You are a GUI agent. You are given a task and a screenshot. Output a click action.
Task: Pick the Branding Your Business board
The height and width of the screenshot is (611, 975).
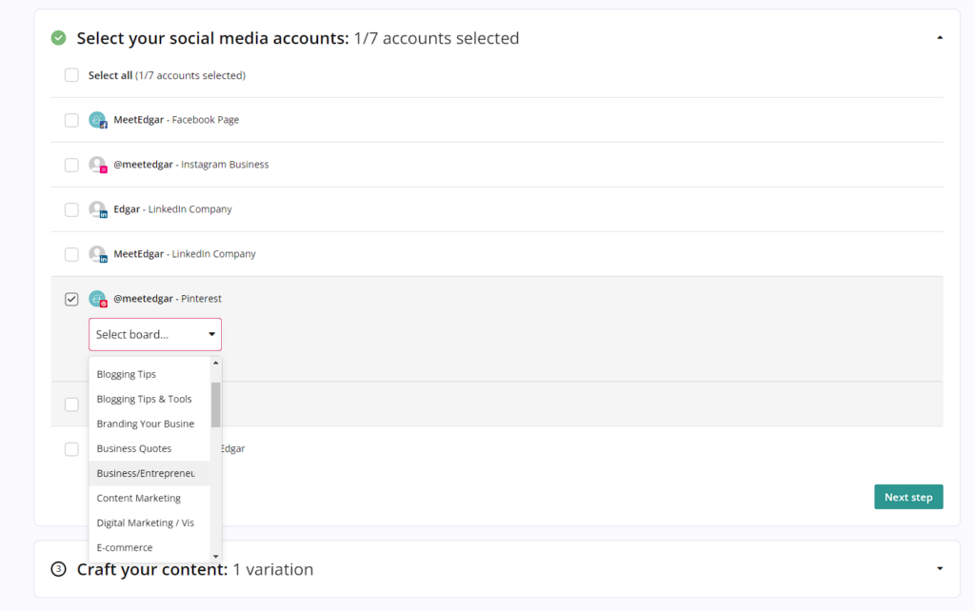(x=149, y=424)
